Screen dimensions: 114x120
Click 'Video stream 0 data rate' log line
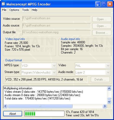coord(44,92)
